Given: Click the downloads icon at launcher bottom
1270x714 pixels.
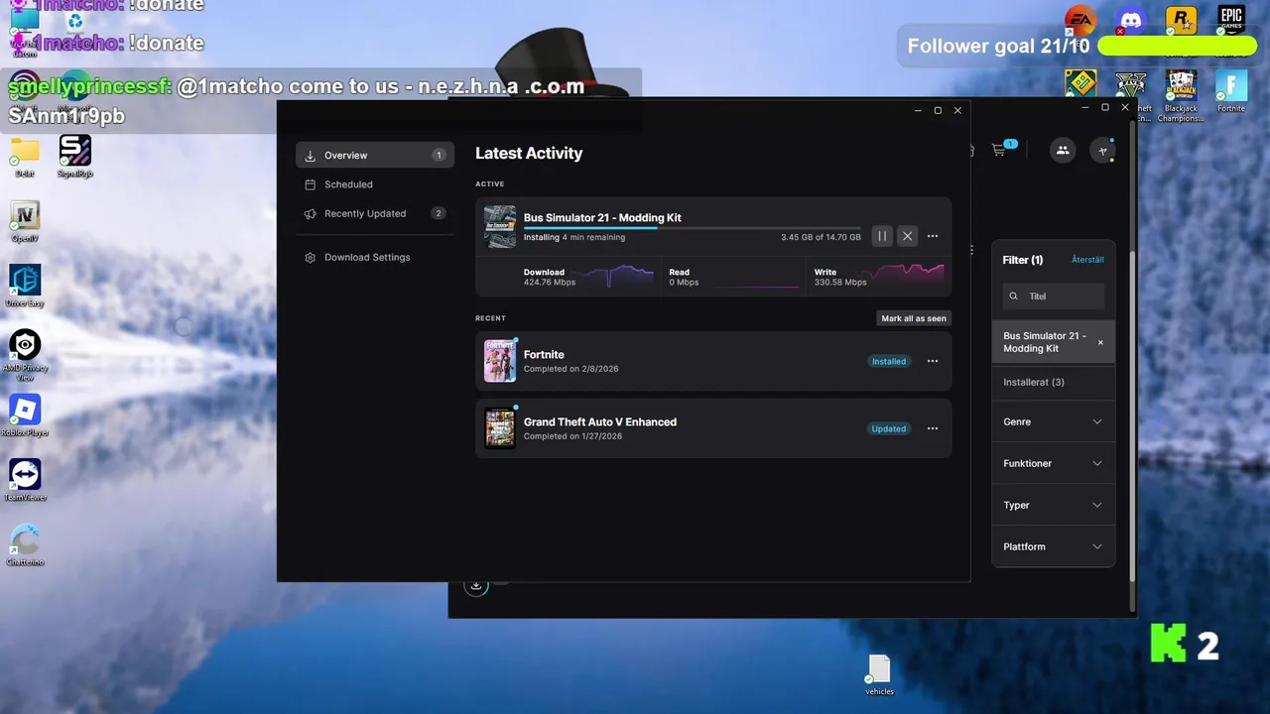Looking at the screenshot, I should (476, 585).
